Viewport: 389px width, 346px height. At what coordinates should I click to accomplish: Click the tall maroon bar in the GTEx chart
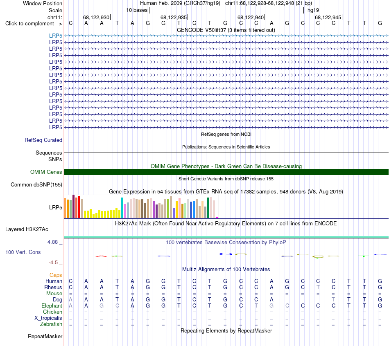coord(73,206)
